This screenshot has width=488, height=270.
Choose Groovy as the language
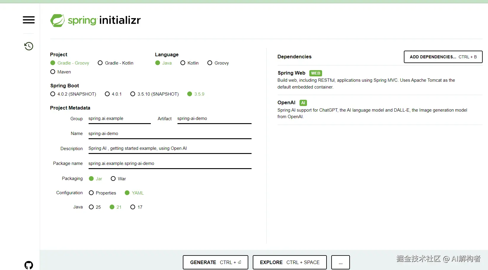click(x=218, y=63)
